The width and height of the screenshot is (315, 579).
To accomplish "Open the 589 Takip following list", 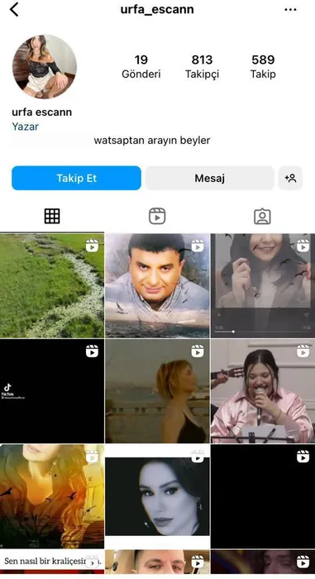I will (x=263, y=66).
